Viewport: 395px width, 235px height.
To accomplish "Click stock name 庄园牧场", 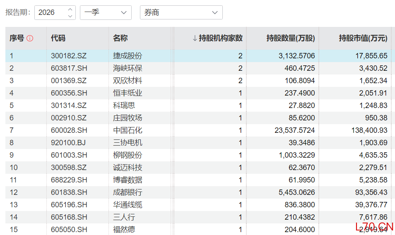I will click(x=128, y=118).
